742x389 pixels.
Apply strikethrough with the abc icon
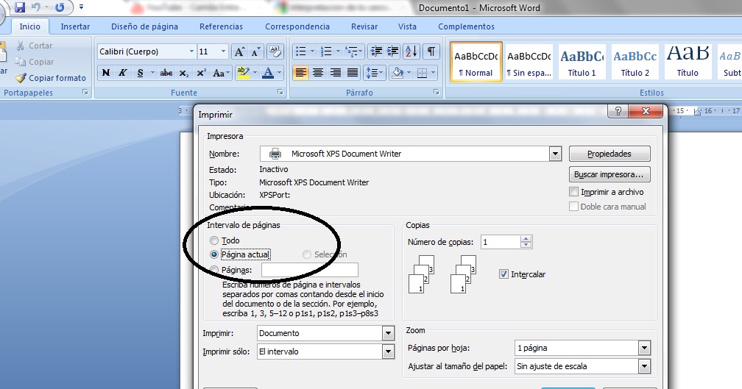(166, 72)
